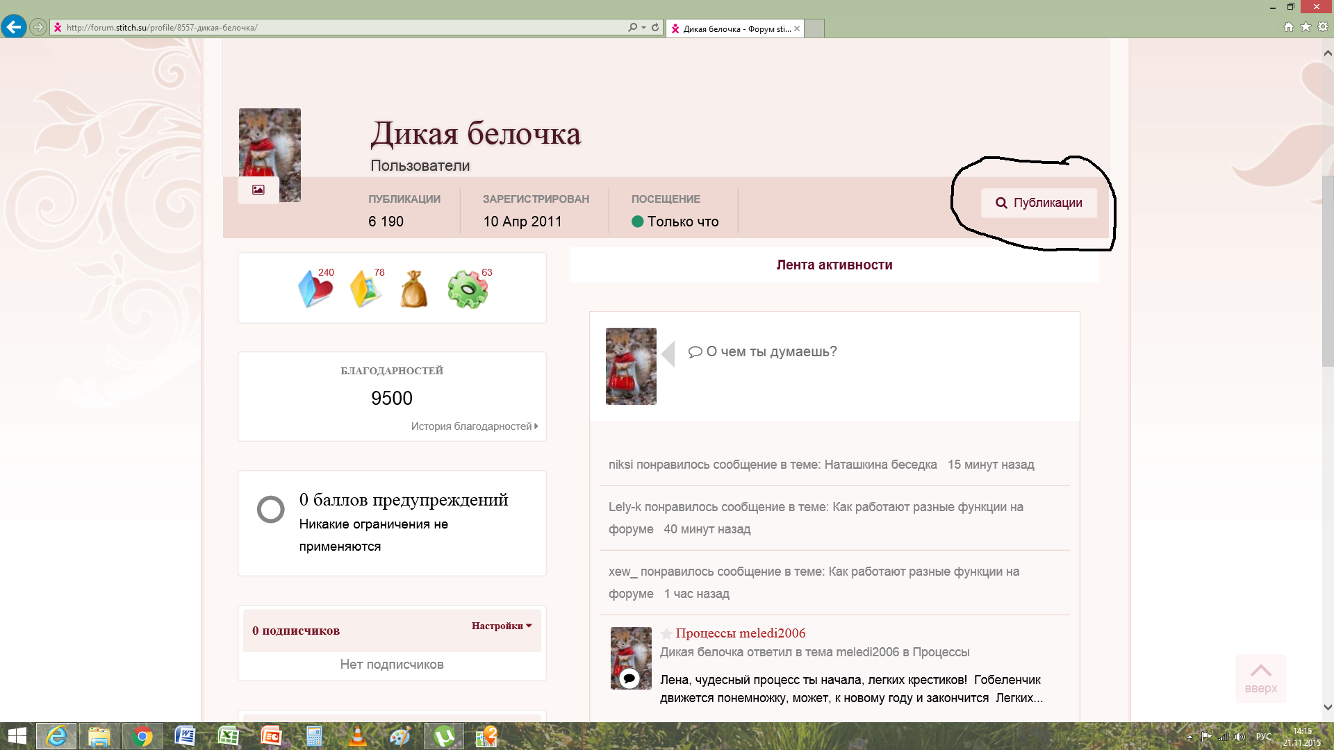Viewport: 1334px width, 750px height.
Task: Open Chrome from the taskbar
Action: pyautogui.click(x=142, y=736)
